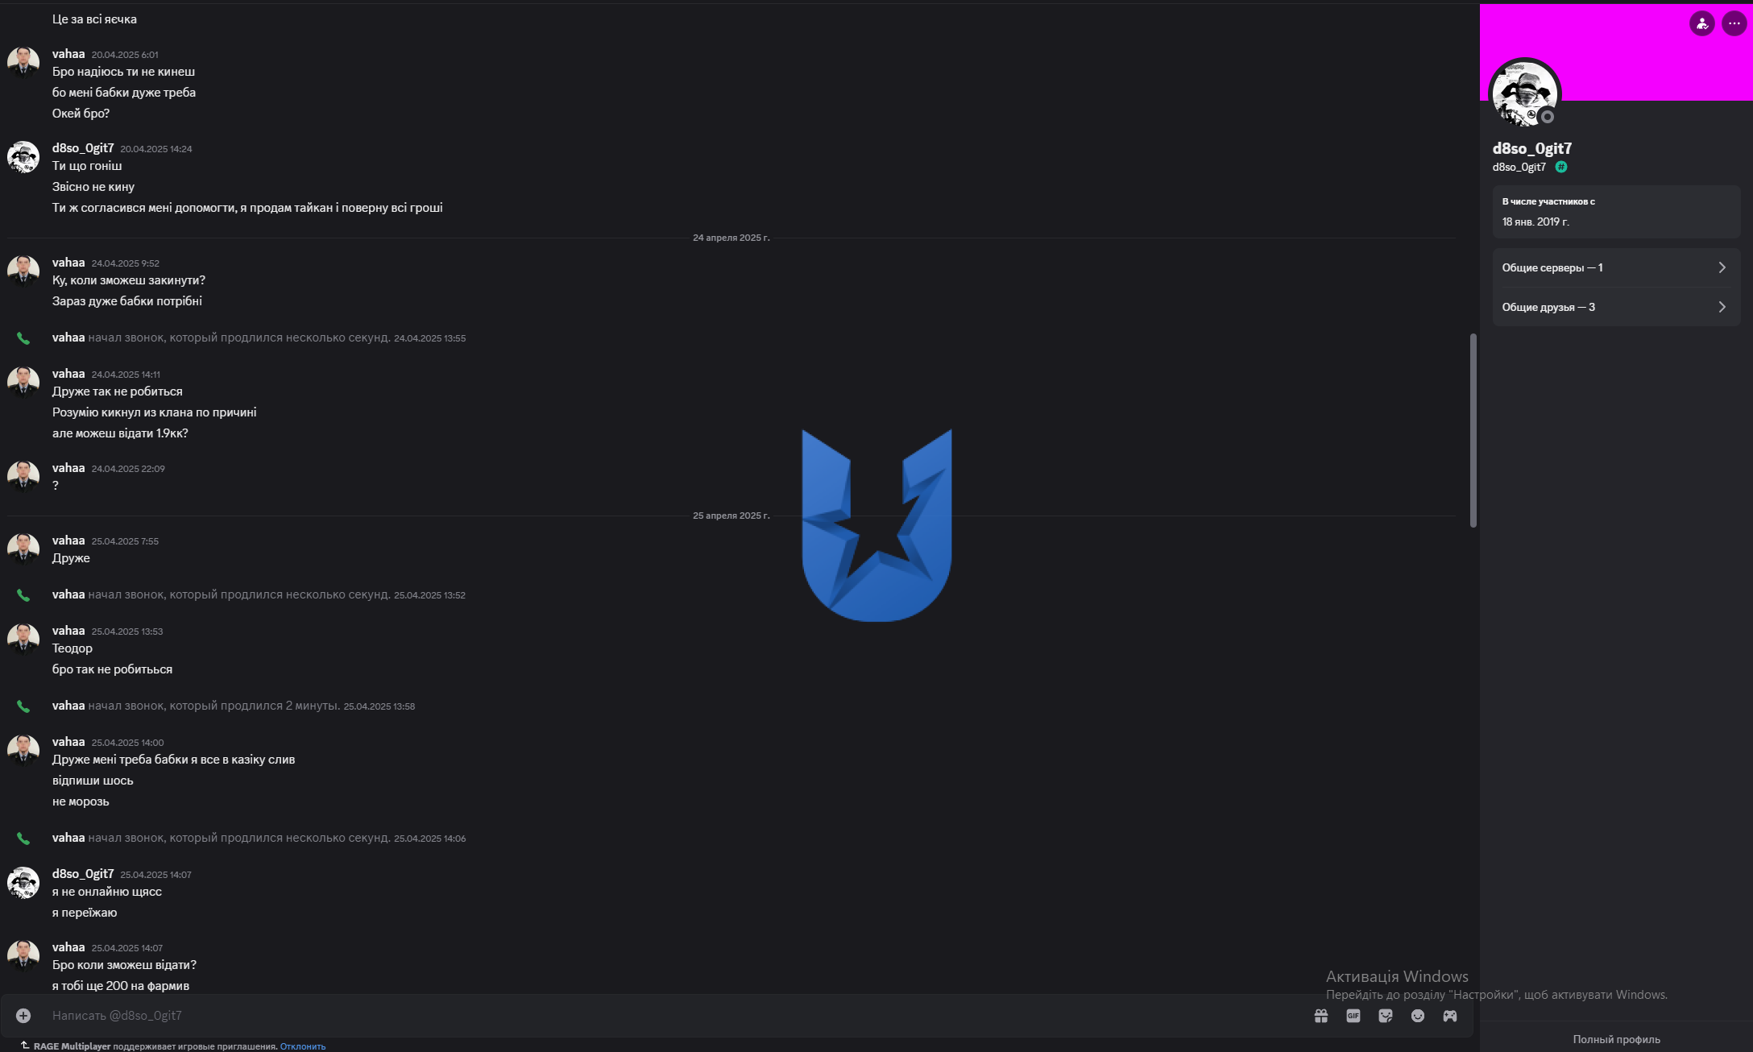This screenshot has width=1753, height=1052.
Task: Click the "Отклонить" link
Action: pos(303,1046)
